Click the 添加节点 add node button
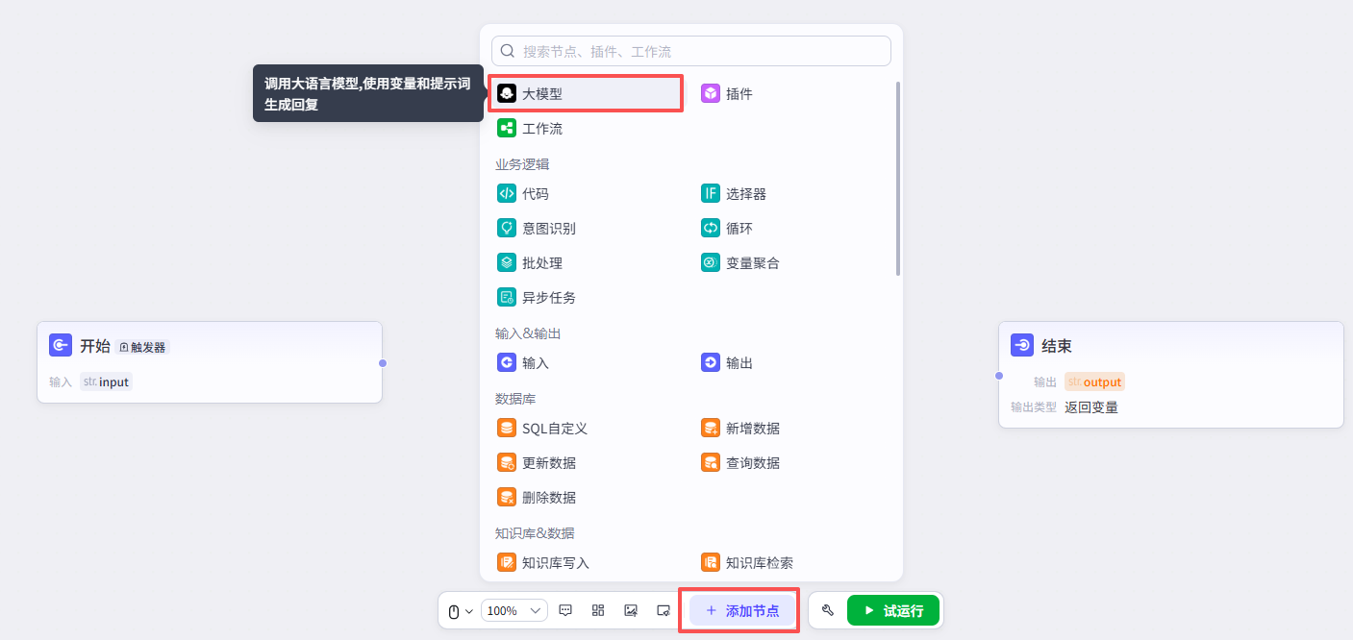This screenshot has width=1353, height=640. pyautogui.click(x=739, y=610)
